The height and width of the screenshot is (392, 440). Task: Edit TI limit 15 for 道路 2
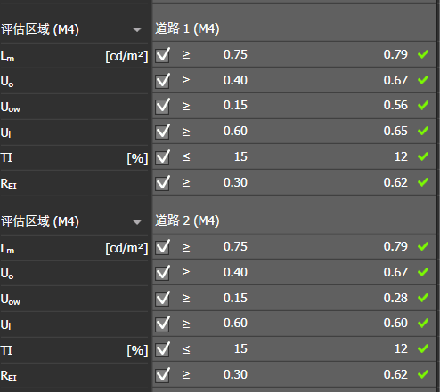click(x=240, y=348)
